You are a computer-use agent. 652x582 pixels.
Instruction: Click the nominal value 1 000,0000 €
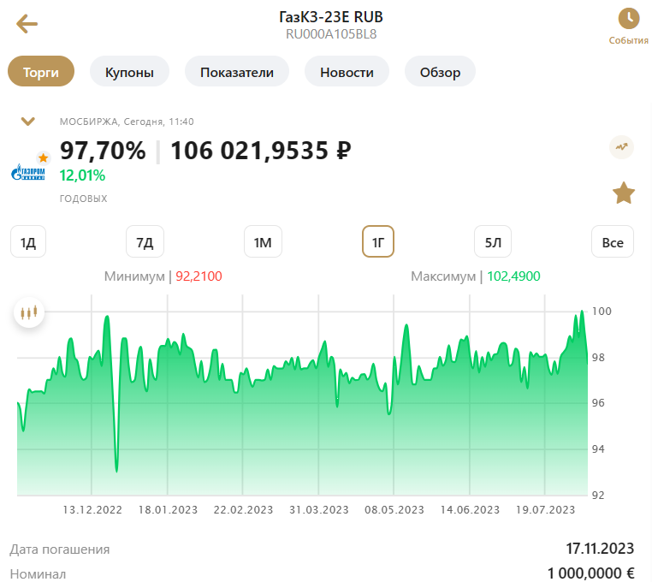point(591,573)
